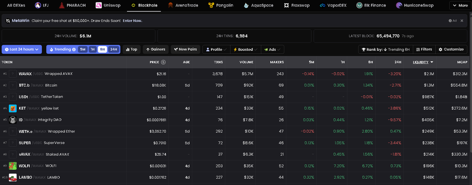Open the HurricaneSwap DEX icon
Viewport: 472px width, 185px height.
pos(399,5)
